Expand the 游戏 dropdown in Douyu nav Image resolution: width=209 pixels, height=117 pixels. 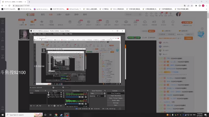77,15
